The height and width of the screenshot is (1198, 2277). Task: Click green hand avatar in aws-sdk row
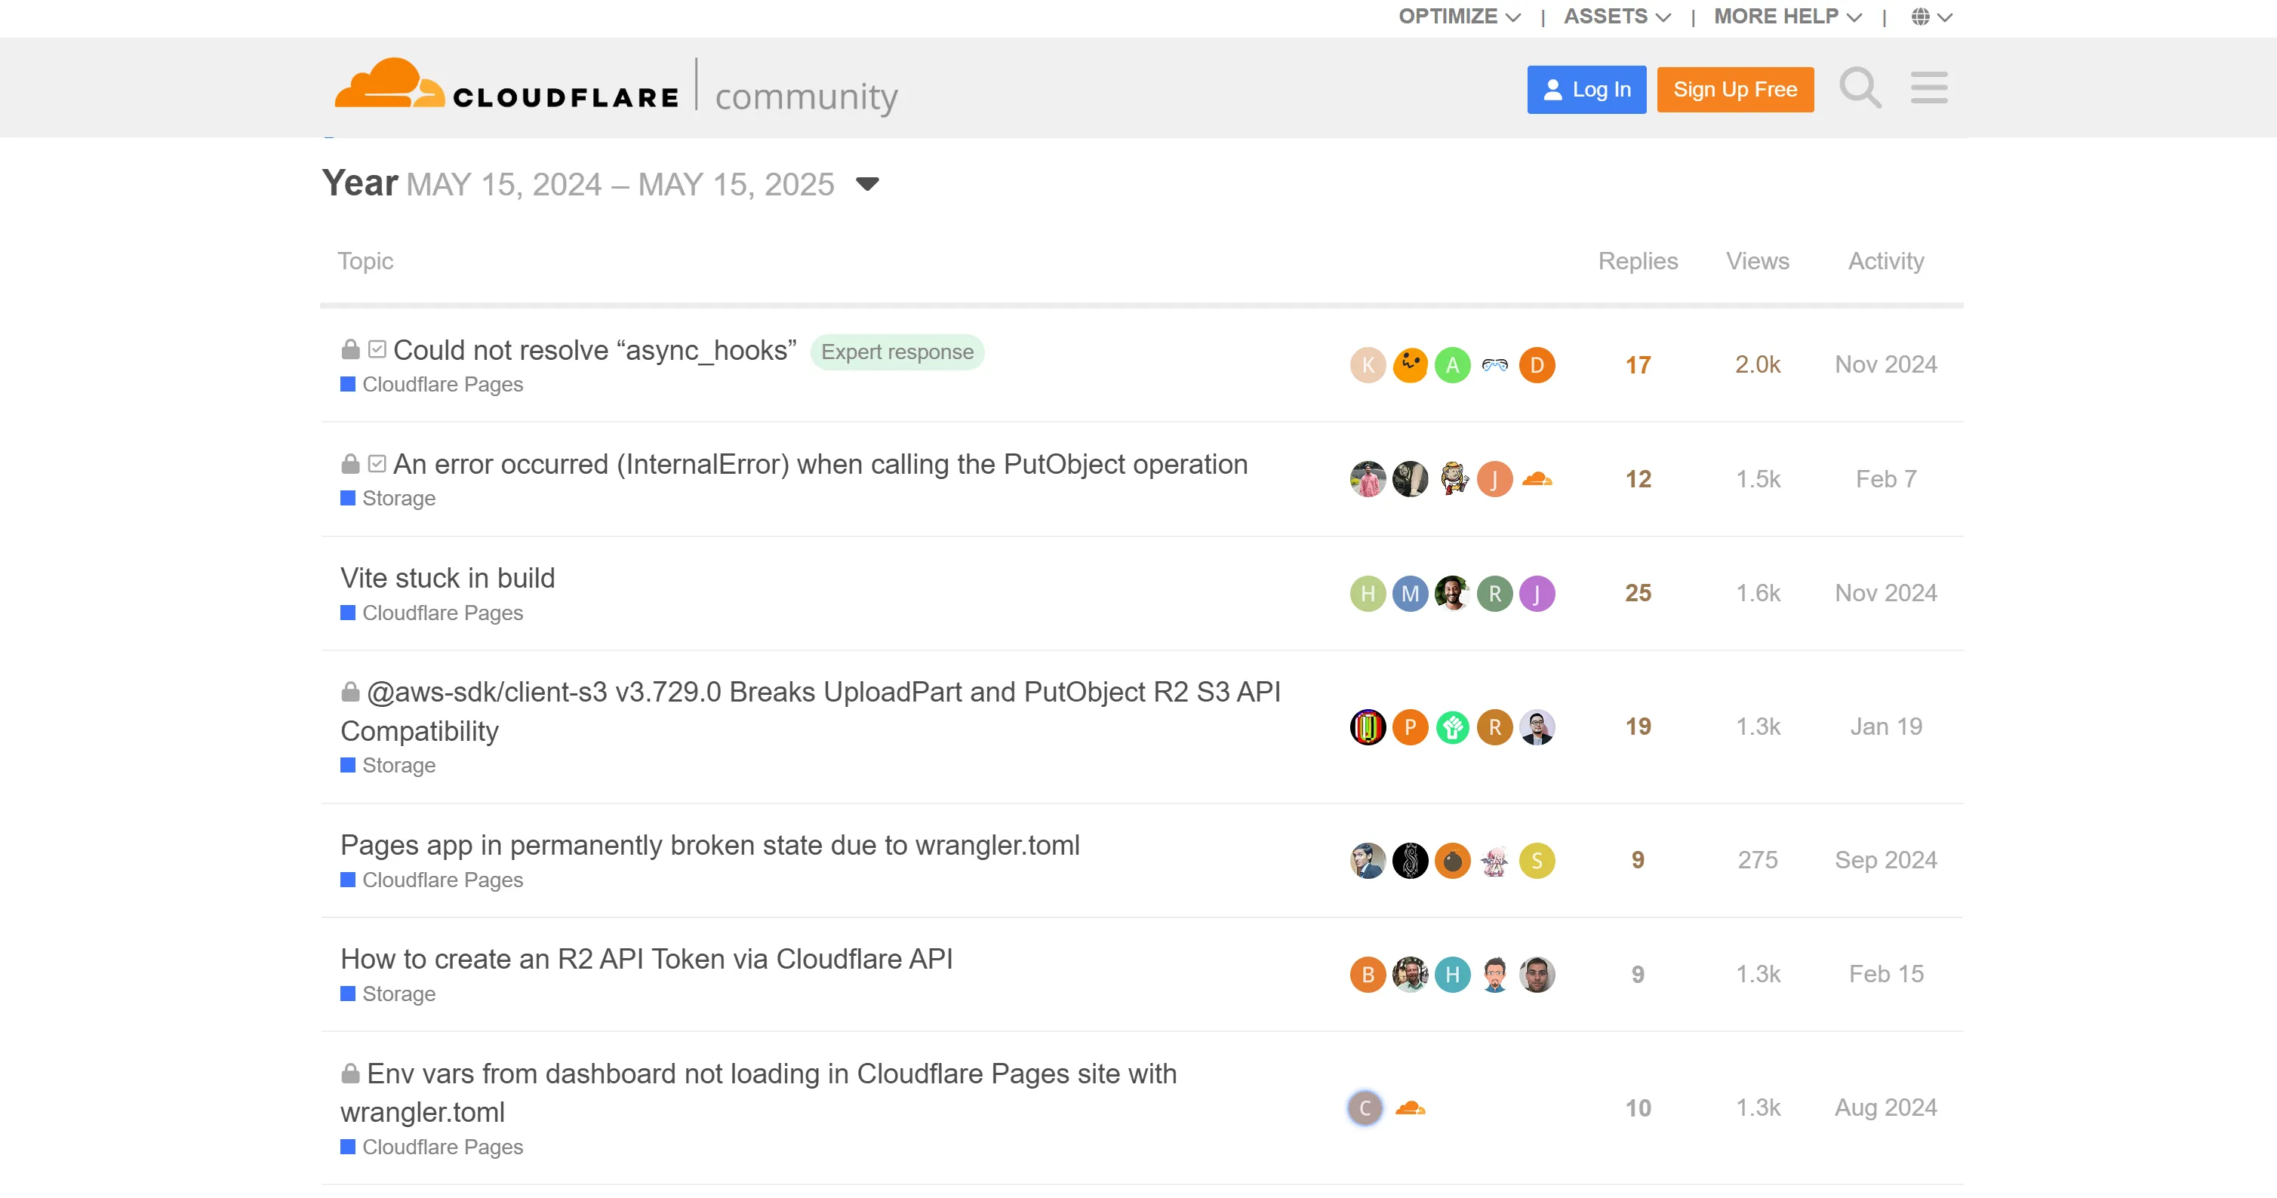[1452, 727]
